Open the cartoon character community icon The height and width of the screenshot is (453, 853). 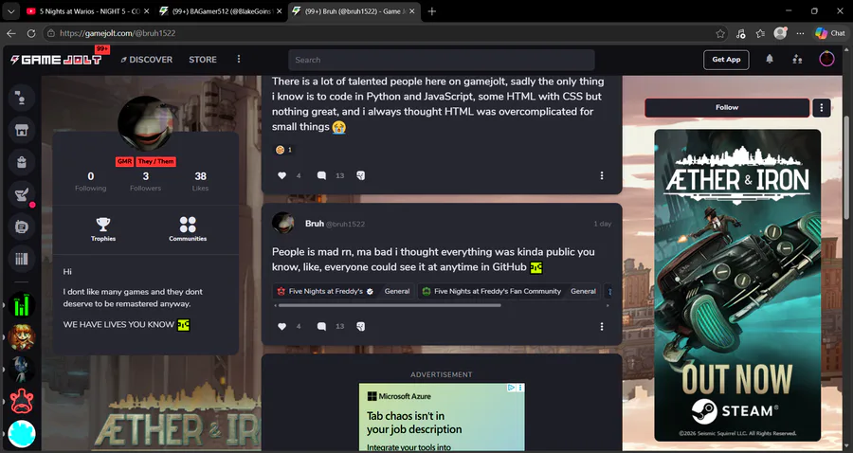tap(21, 337)
